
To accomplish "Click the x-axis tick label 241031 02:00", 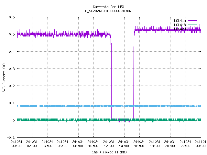I will click(x=32, y=144).
